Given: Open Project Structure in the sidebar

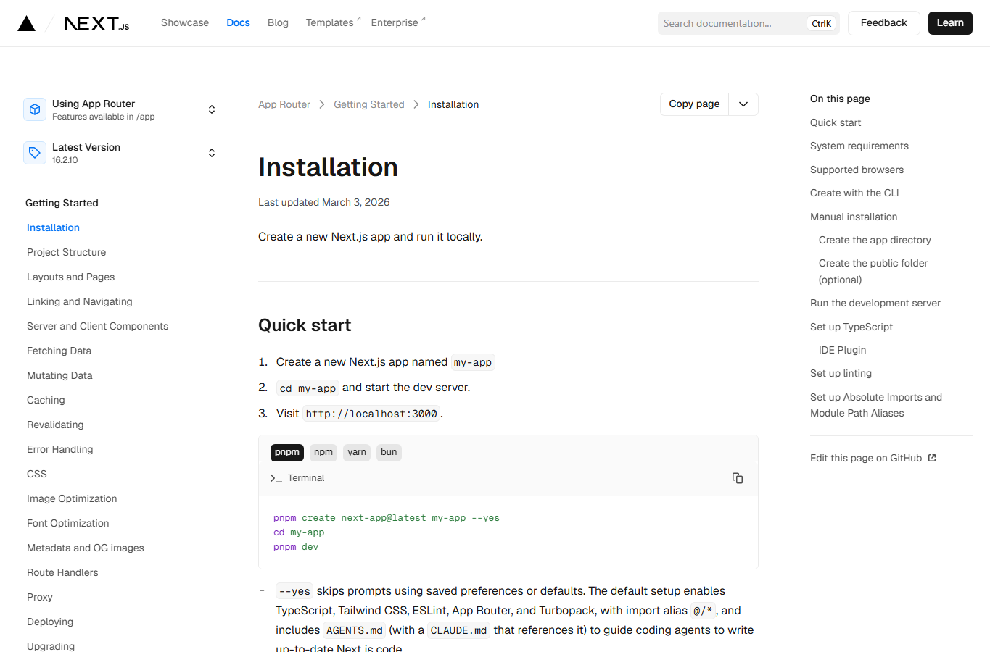Looking at the screenshot, I should (x=67, y=252).
